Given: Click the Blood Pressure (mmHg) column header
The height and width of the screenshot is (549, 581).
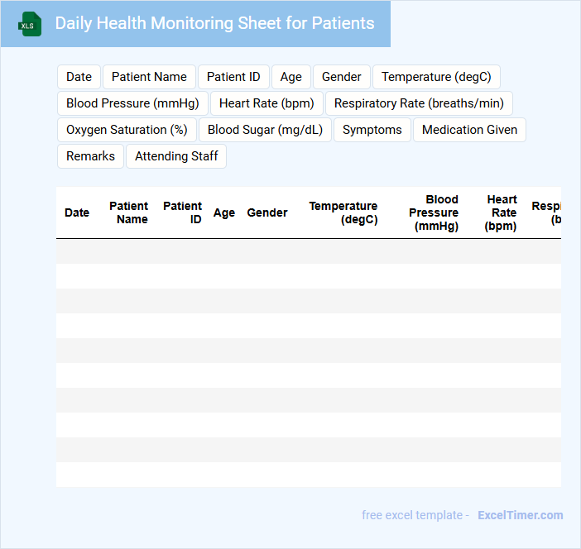Looking at the screenshot, I should [x=434, y=212].
